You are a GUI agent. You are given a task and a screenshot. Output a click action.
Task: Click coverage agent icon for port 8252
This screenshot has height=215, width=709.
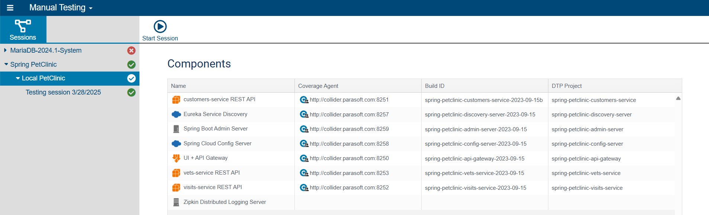pos(304,188)
